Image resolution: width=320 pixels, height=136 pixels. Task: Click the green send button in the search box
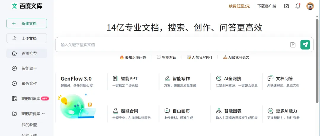305,45
